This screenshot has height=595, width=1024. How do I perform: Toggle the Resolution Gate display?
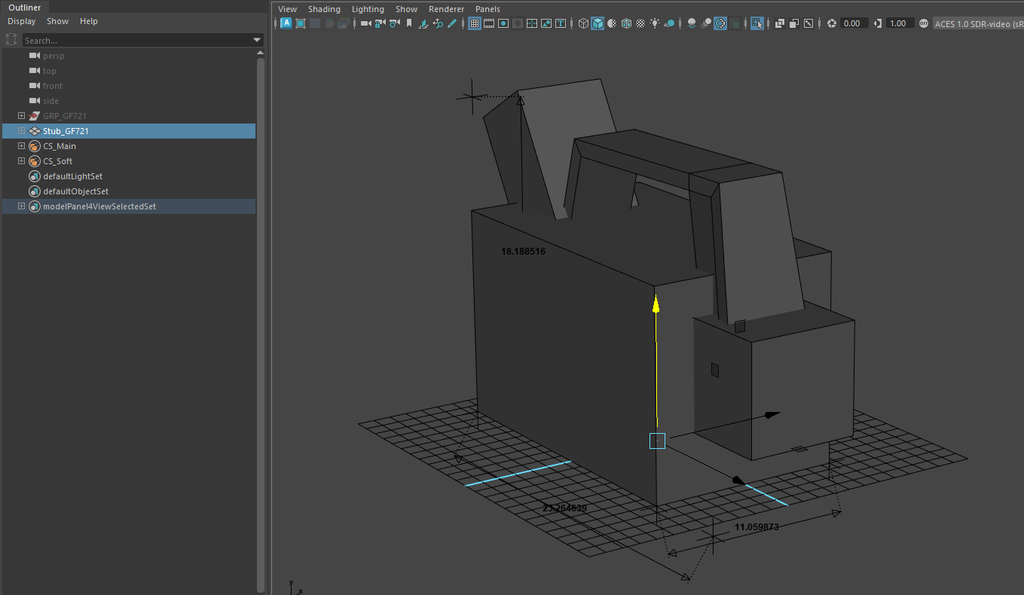coord(503,23)
